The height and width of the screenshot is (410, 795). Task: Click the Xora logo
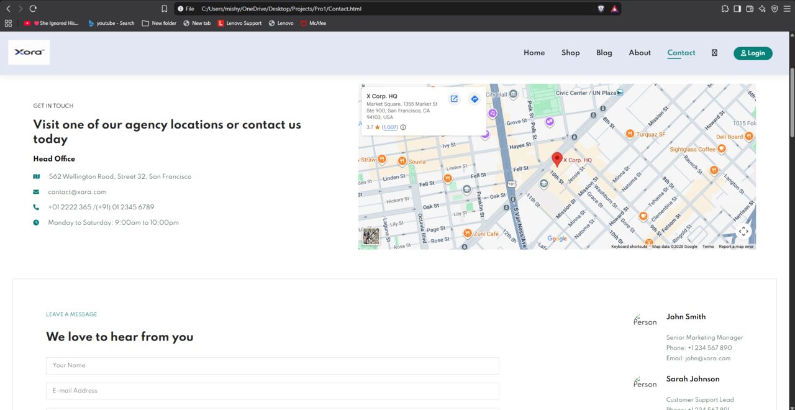tap(29, 52)
